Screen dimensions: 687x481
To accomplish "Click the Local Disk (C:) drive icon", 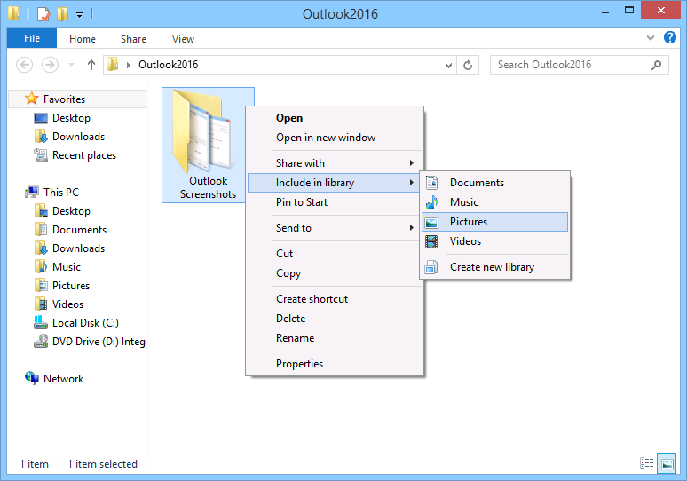I will (x=41, y=323).
